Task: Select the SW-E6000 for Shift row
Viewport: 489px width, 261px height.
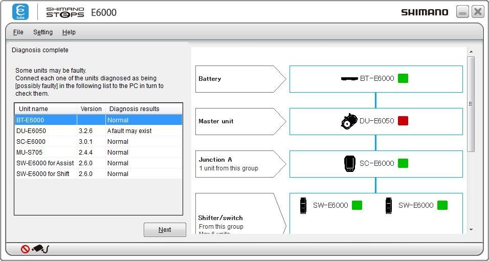Action: 99,174
